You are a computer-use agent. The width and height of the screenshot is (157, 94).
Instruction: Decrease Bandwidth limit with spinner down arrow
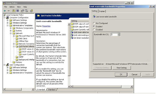click(x=119, y=35)
